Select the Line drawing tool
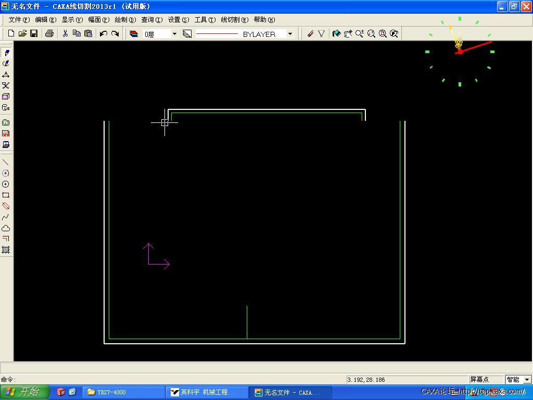The width and height of the screenshot is (533, 400). (x=6, y=162)
